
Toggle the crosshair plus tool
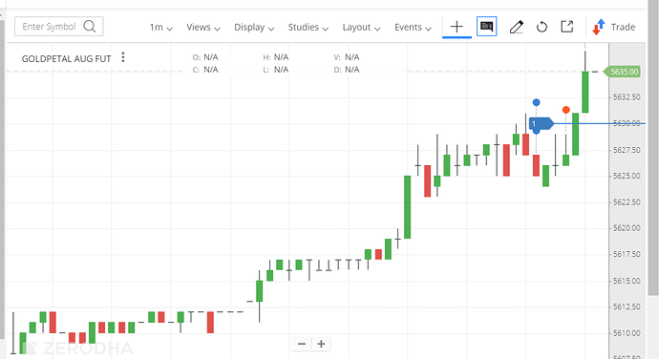457,27
